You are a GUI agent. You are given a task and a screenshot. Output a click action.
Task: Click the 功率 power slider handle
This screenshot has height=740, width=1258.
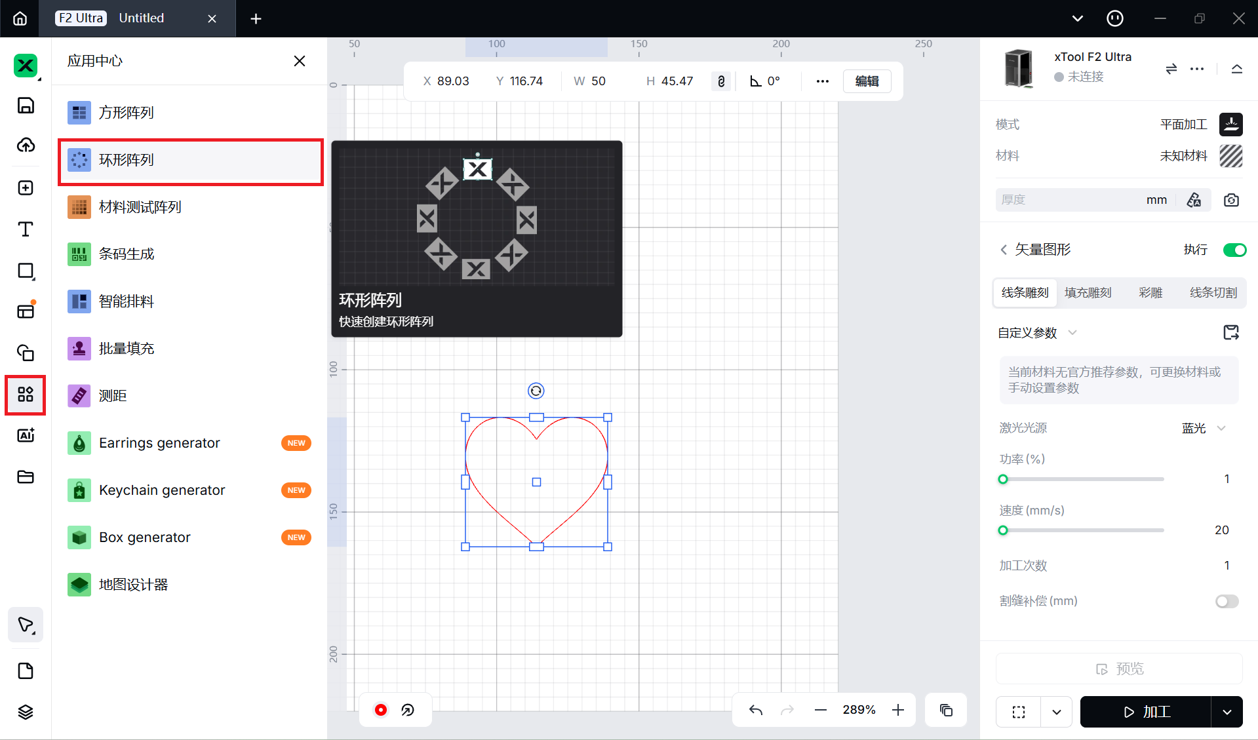[x=1003, y=479]
